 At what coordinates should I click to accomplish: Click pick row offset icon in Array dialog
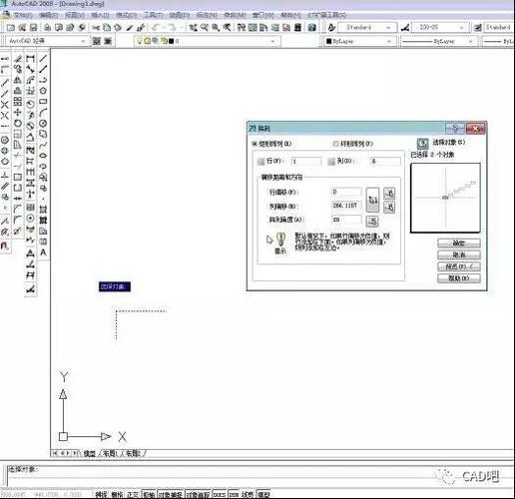pyautogui.click(x=389, y=193)
